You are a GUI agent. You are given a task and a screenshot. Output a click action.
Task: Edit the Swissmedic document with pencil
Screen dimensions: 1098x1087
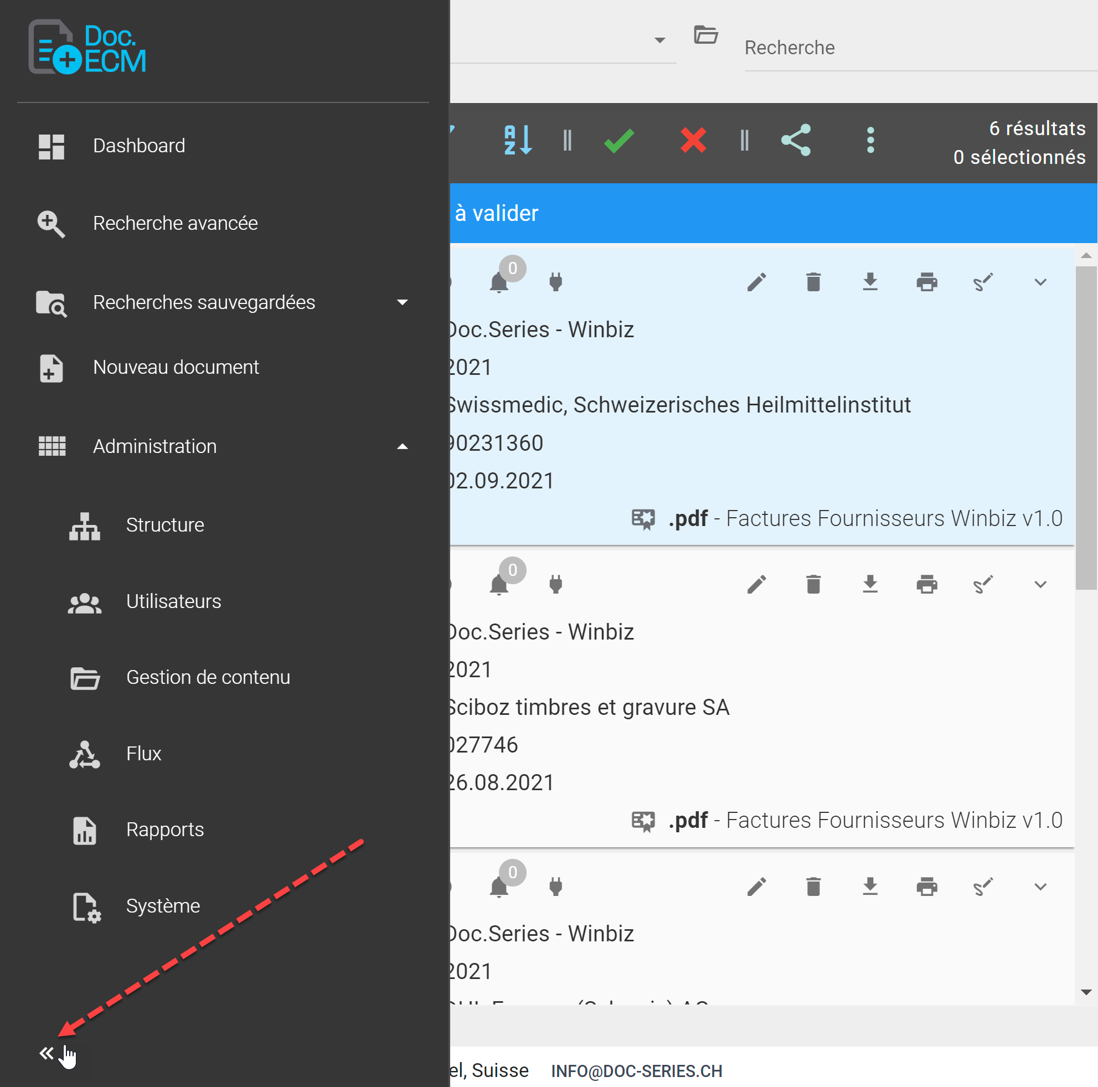(x=756, y=282)
